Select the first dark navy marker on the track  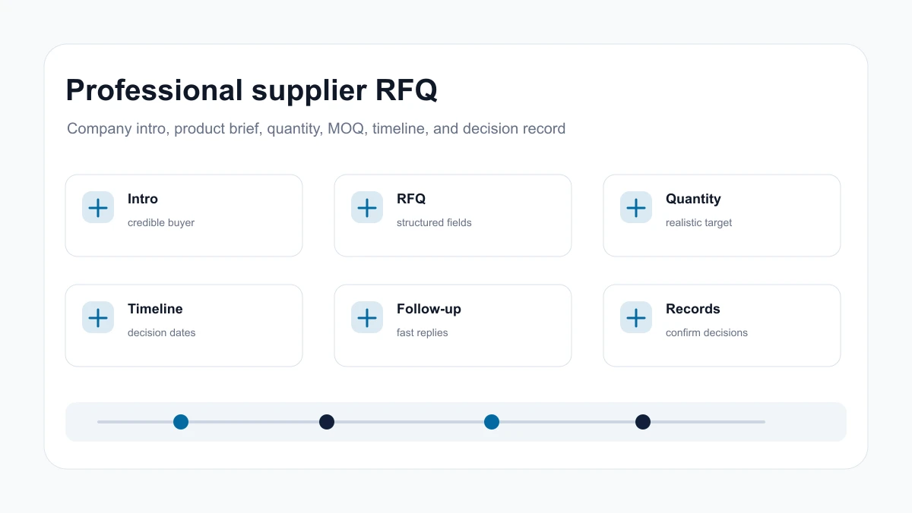[x=327, y=422]
